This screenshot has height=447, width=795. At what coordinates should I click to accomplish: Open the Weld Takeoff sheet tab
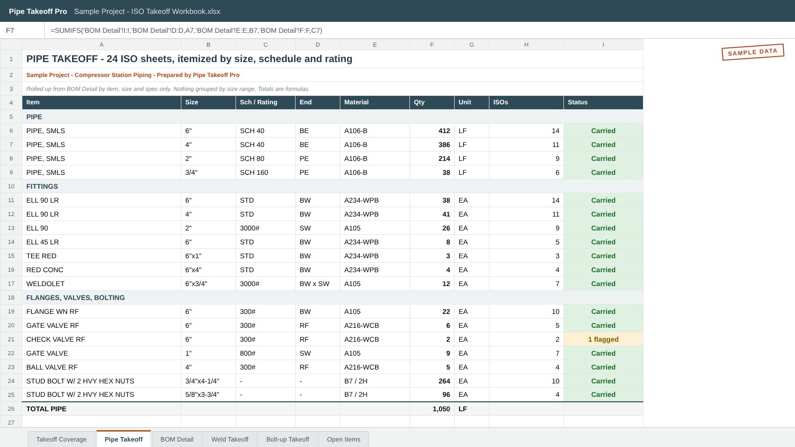point(230,439)
